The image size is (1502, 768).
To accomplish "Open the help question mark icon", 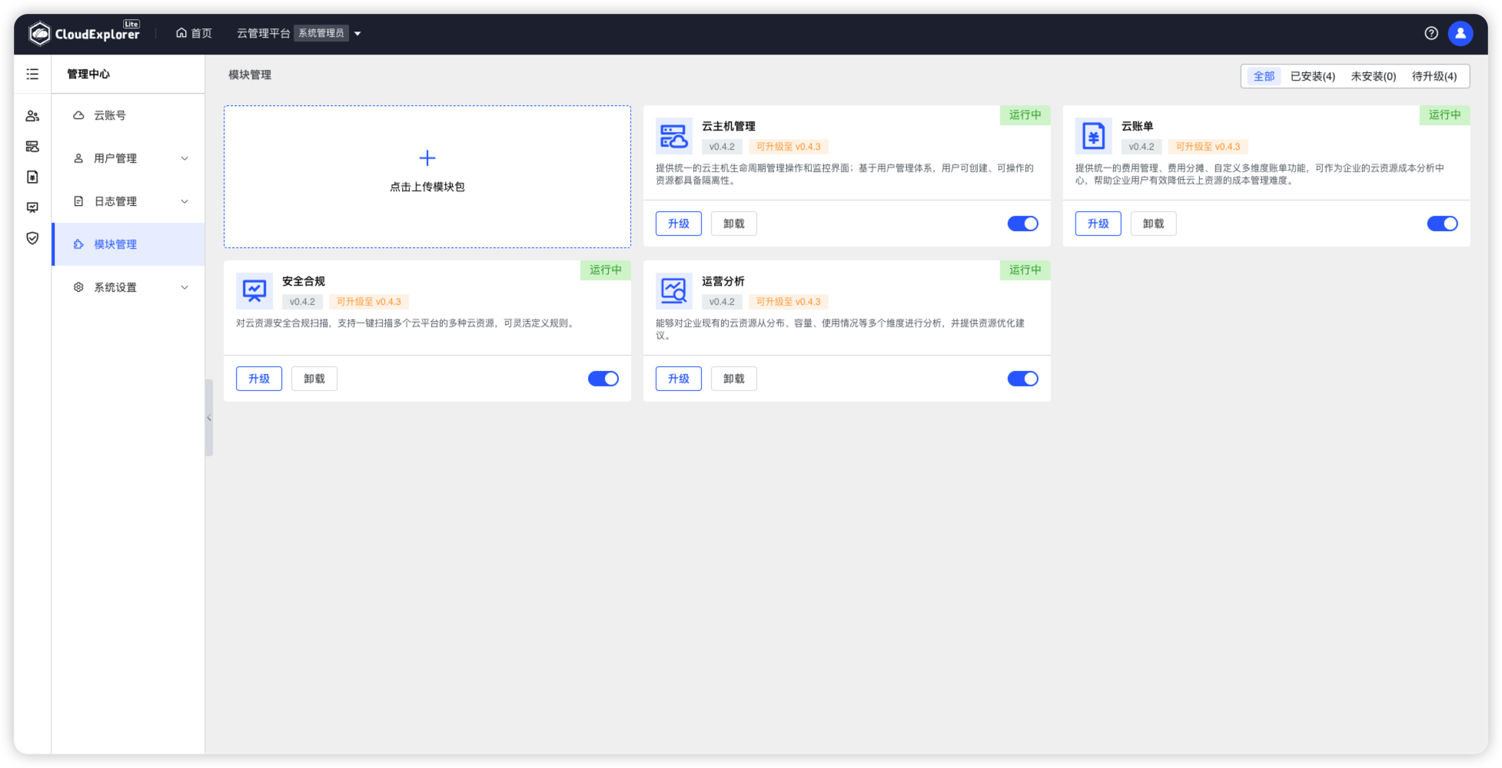I will [x=1431, y=33].
